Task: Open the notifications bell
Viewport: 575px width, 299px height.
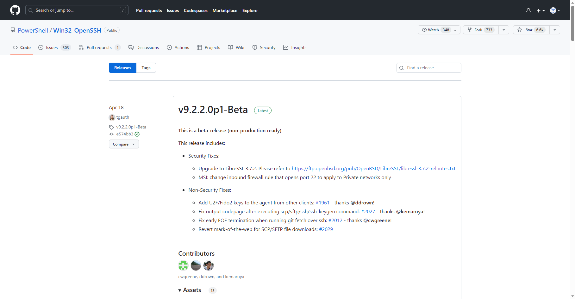Action: coord(528,10)
